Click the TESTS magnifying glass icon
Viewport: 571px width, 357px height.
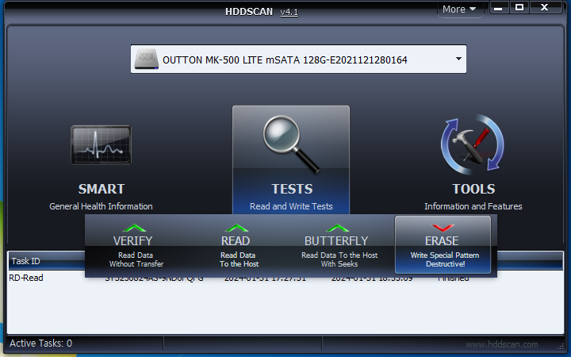290,143
